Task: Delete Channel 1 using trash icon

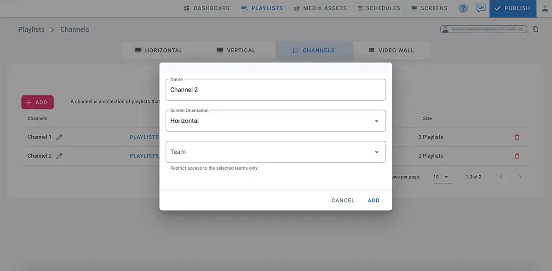Action: pyautogui.click(x=517, y=137)
